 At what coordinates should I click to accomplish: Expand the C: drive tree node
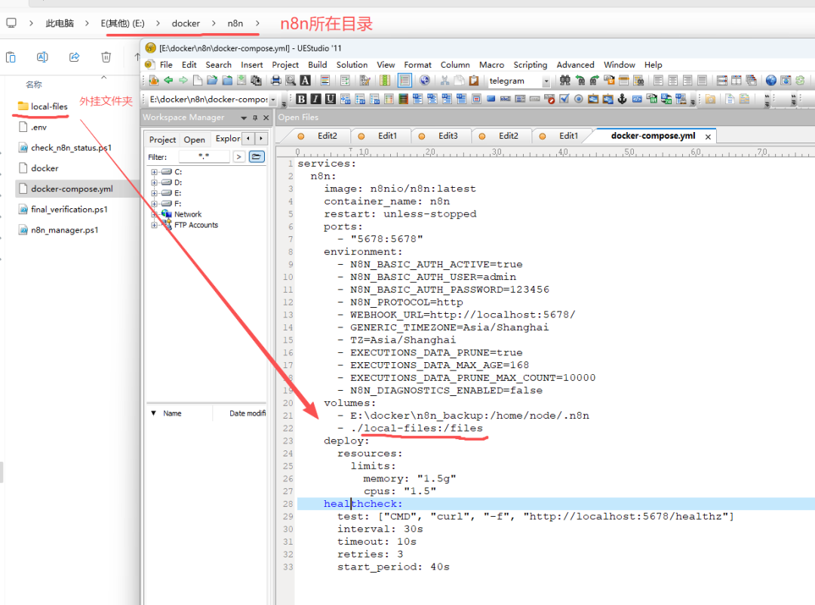[x=155, y=172]
